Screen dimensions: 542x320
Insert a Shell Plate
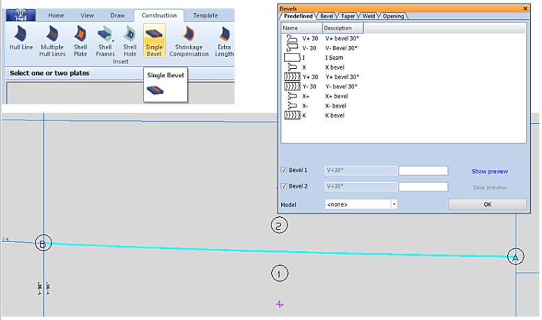click(x=80, y=40)
